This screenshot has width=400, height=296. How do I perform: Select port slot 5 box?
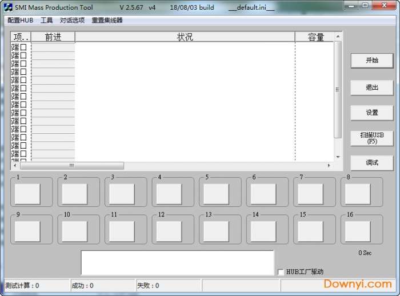[x=217, y=194]
